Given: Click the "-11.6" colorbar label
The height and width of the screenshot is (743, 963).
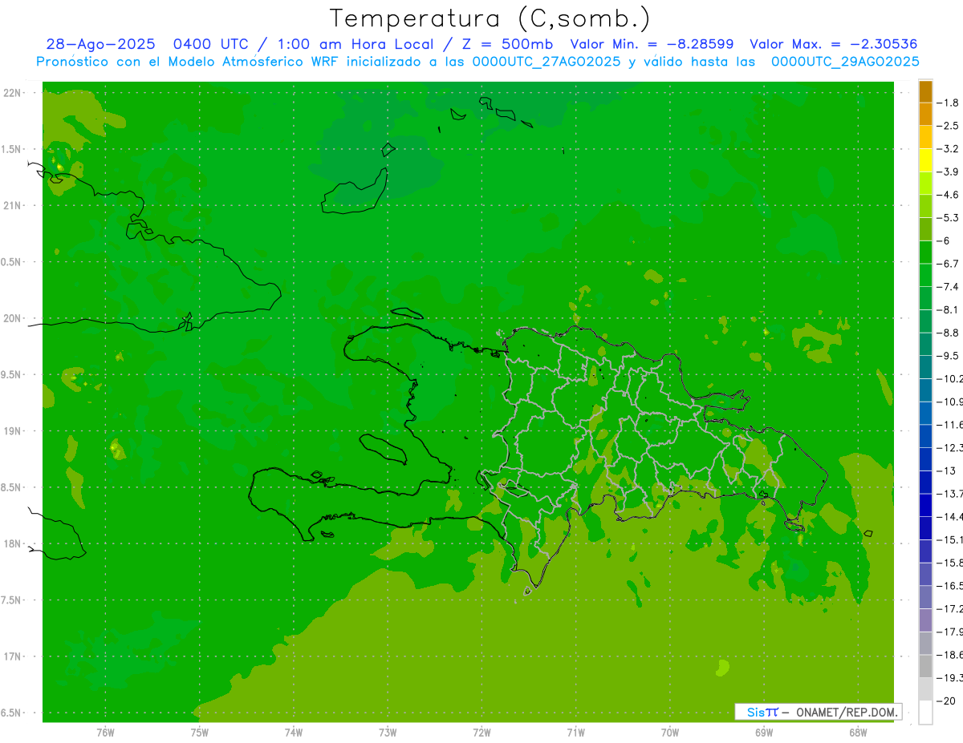Looking at the screenshot, I should click(950, 425).
